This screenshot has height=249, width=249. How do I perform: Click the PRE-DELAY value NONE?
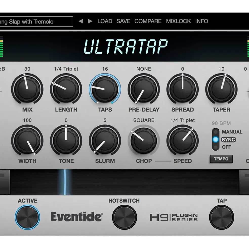[144, 69]
